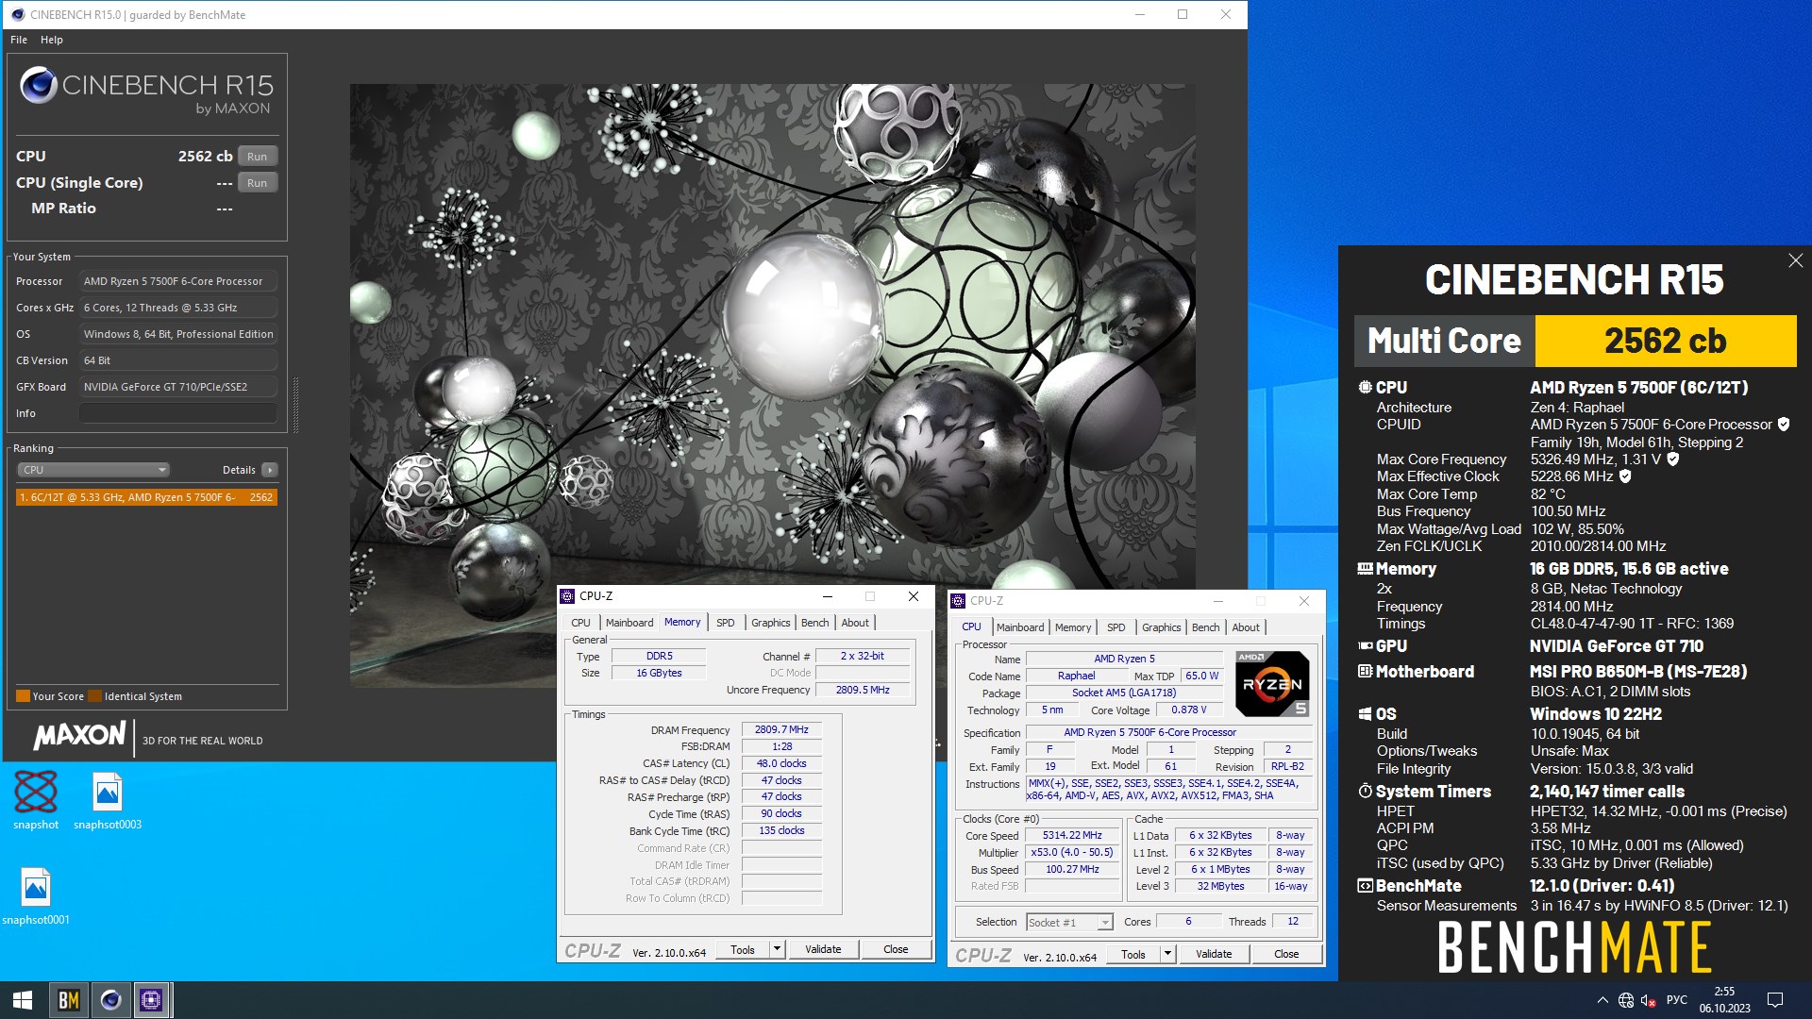
Task: Show hidden system tray icons
Action: pyautogui.click(x=1602, y=1000)
